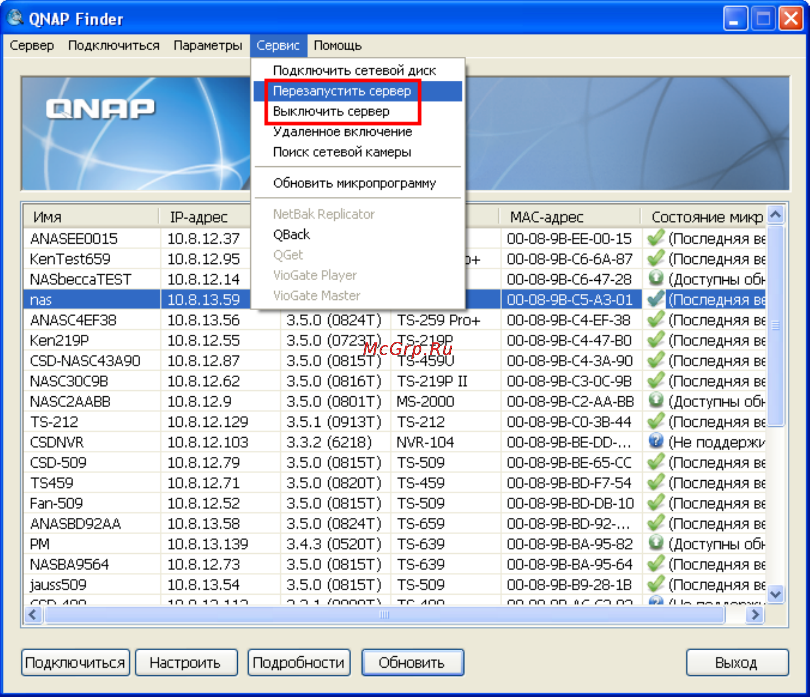Click the vertical scrollbar thumb
Viewport: 810px width, 697px height.
[x=776, y=326]
